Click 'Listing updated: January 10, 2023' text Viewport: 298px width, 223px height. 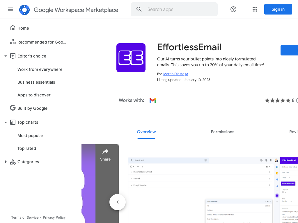click(184, 80)
